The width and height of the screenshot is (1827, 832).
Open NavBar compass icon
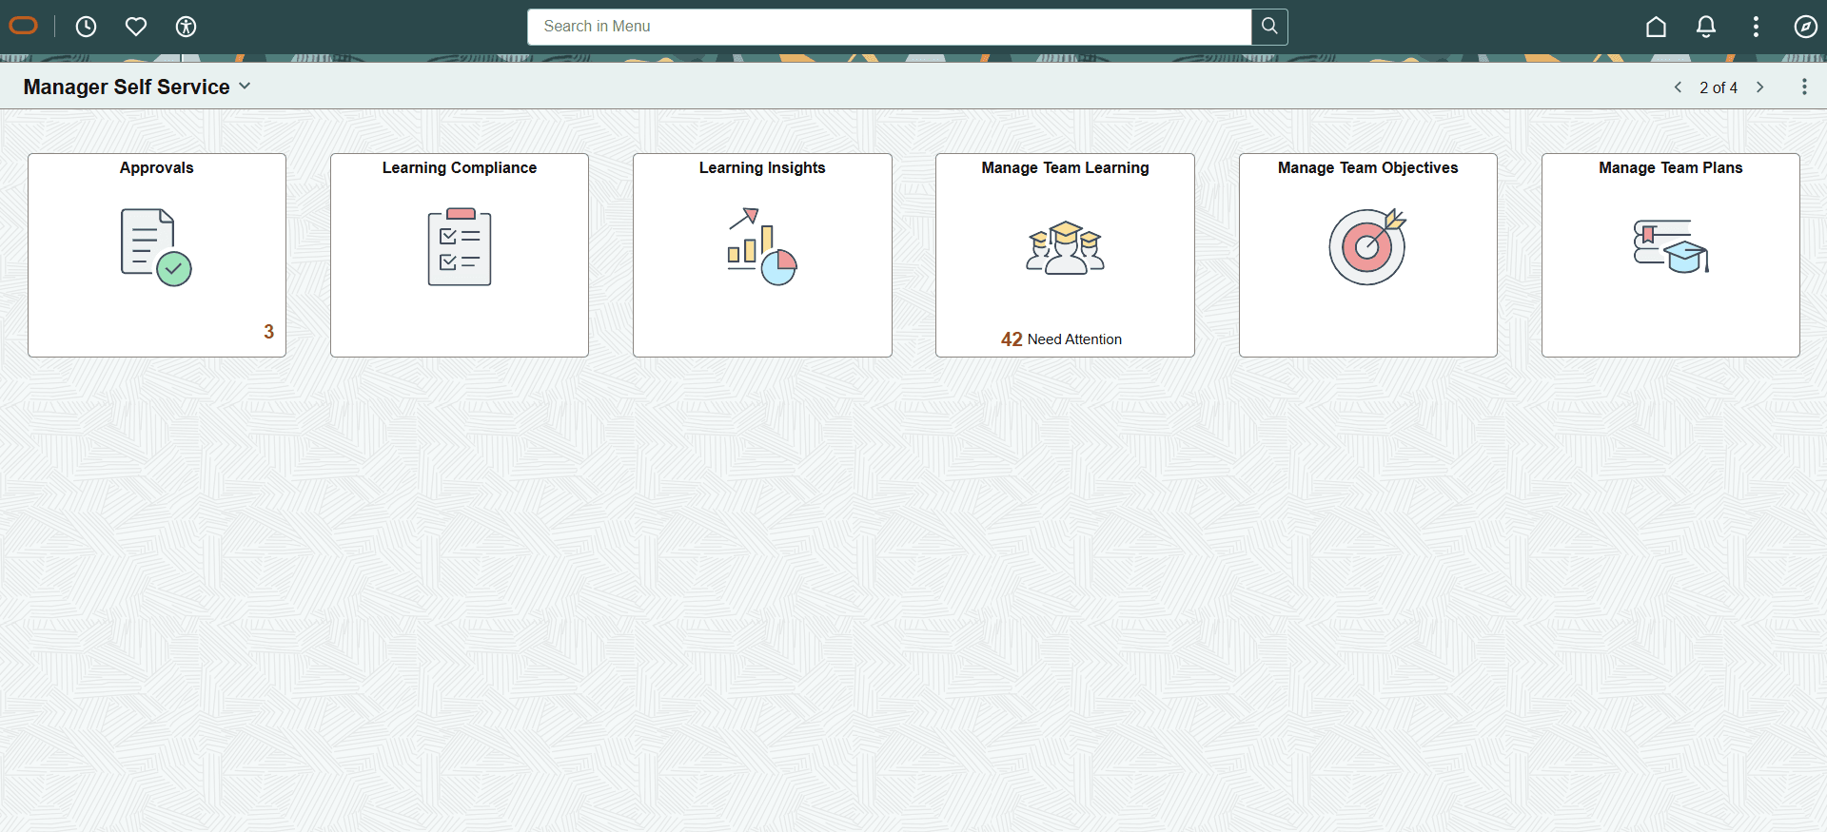[x=1805, y=27]
